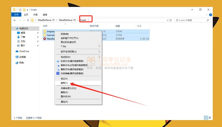Go back using the Back arrow

click(x=15, y=20)
